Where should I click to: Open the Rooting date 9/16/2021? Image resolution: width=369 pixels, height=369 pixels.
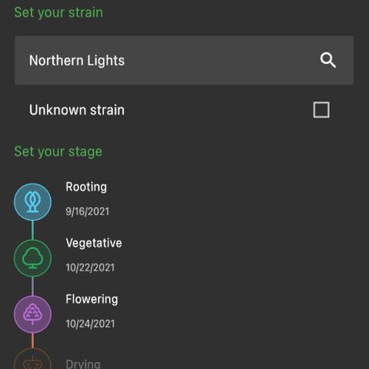point(88,211)
